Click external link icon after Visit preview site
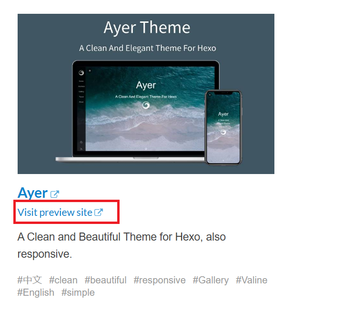Viewport: 353px width, 320px height. [99, 213]
